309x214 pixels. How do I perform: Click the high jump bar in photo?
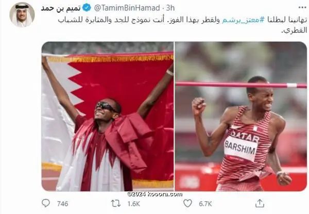[241, 85]
